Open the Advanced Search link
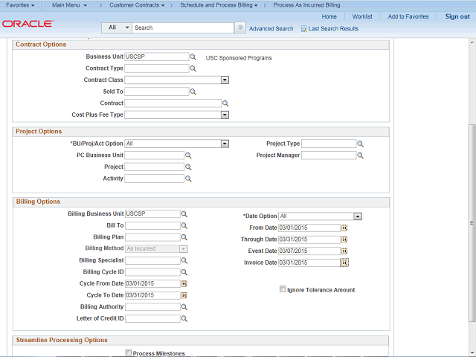 pyautogui.click(x=271, y=28)
